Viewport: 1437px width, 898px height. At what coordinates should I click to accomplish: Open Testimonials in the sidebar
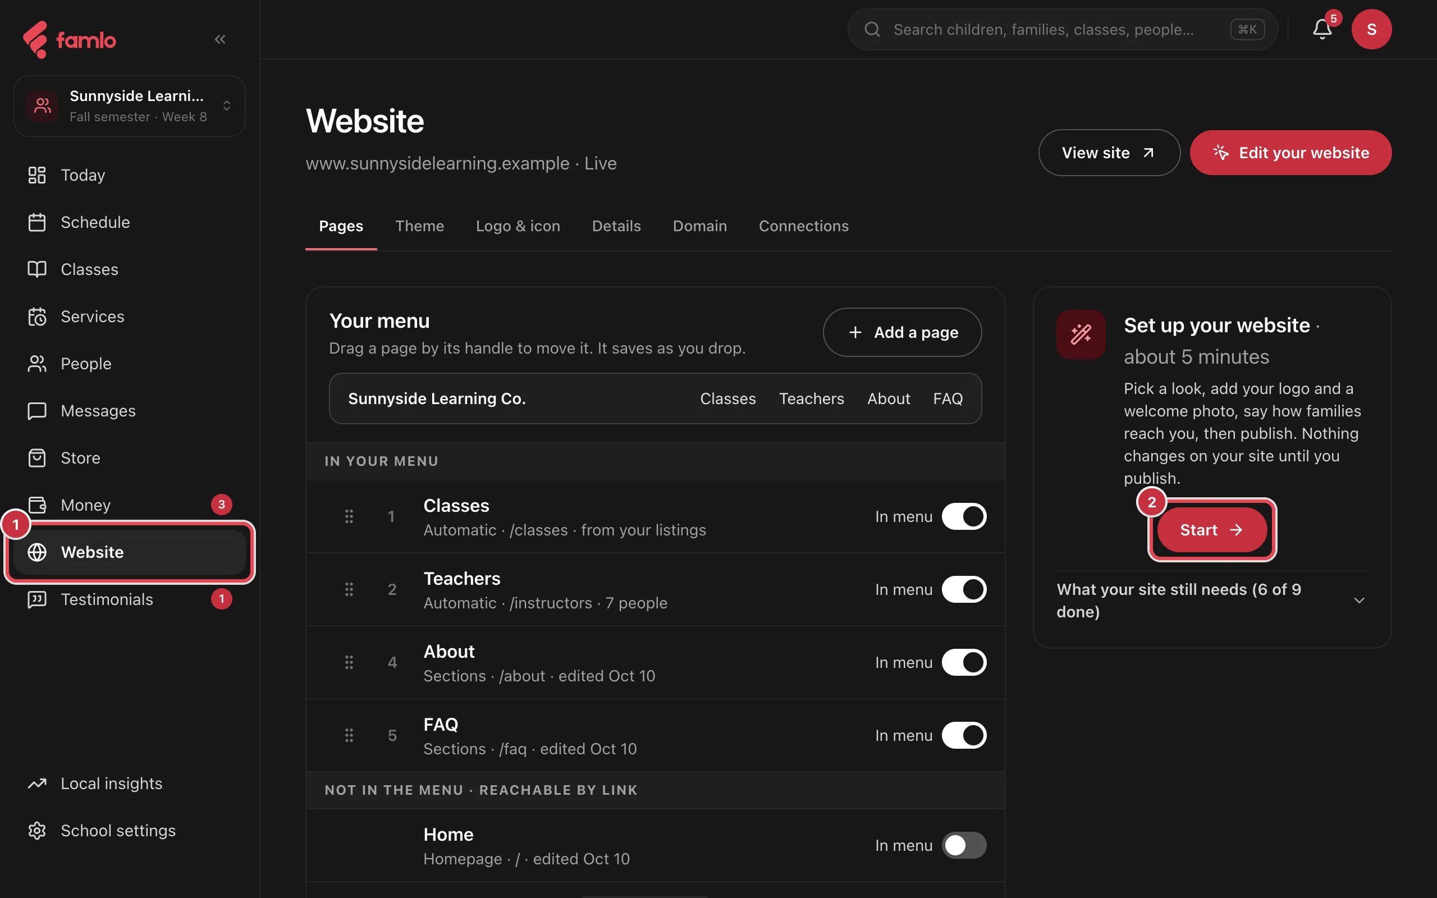coord(130,599)
